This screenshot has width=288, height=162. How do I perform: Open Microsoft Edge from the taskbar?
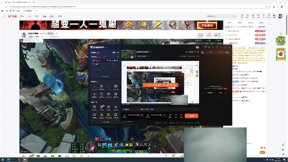[8, 159]
